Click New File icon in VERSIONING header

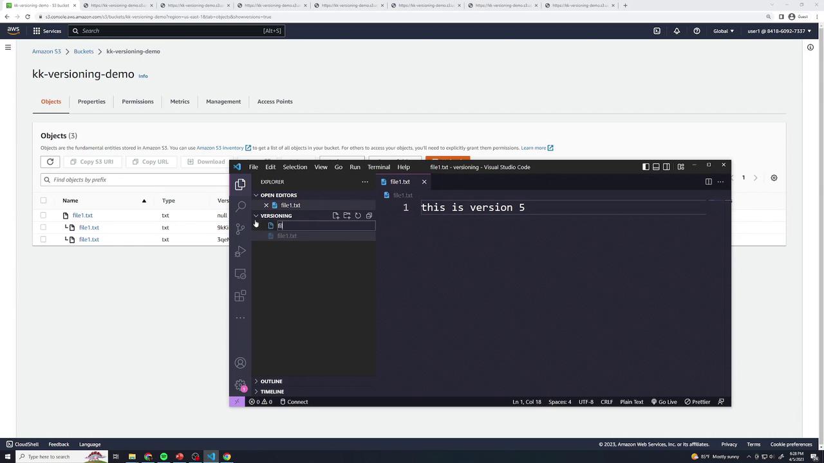[336, 215]
